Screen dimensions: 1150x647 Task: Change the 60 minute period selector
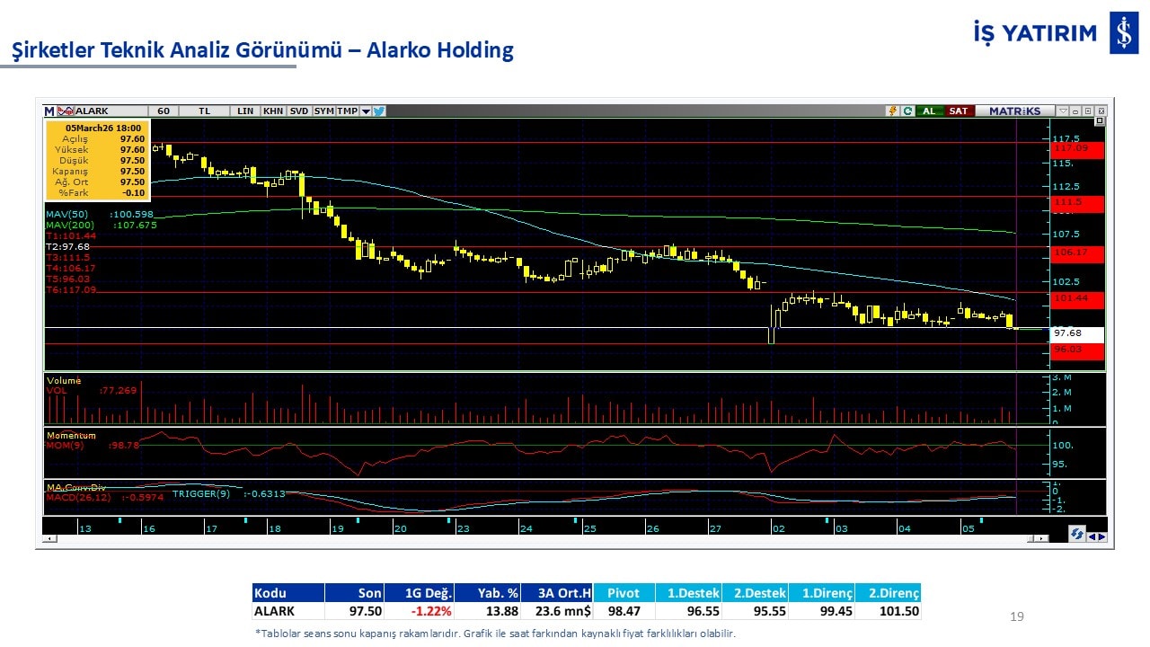pos(164,111)
